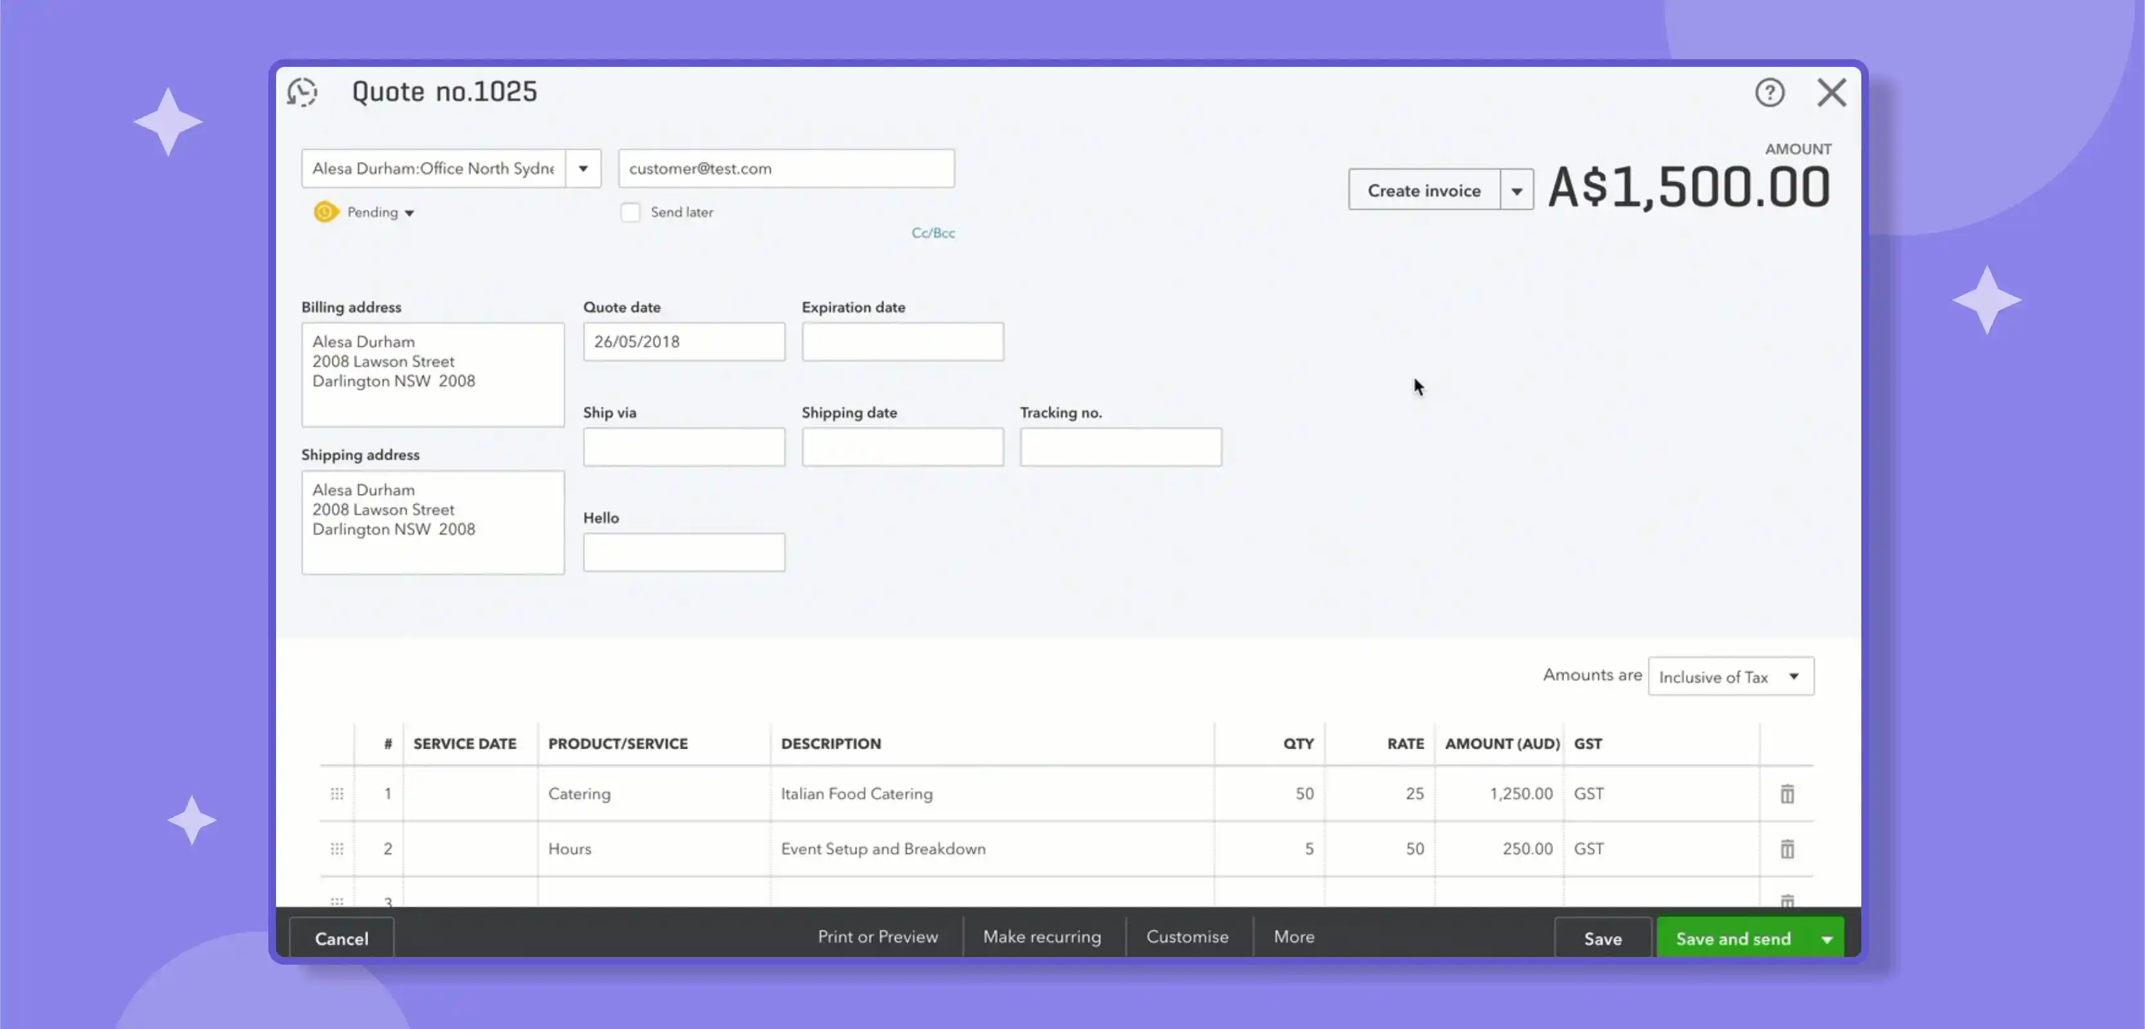
Task: Click the trash icon on line 3
Action: tap(1787, 902)
